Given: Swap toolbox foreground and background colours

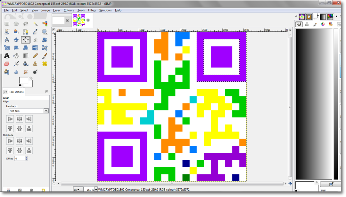Looking at the screenshot, I should point(31,78).
